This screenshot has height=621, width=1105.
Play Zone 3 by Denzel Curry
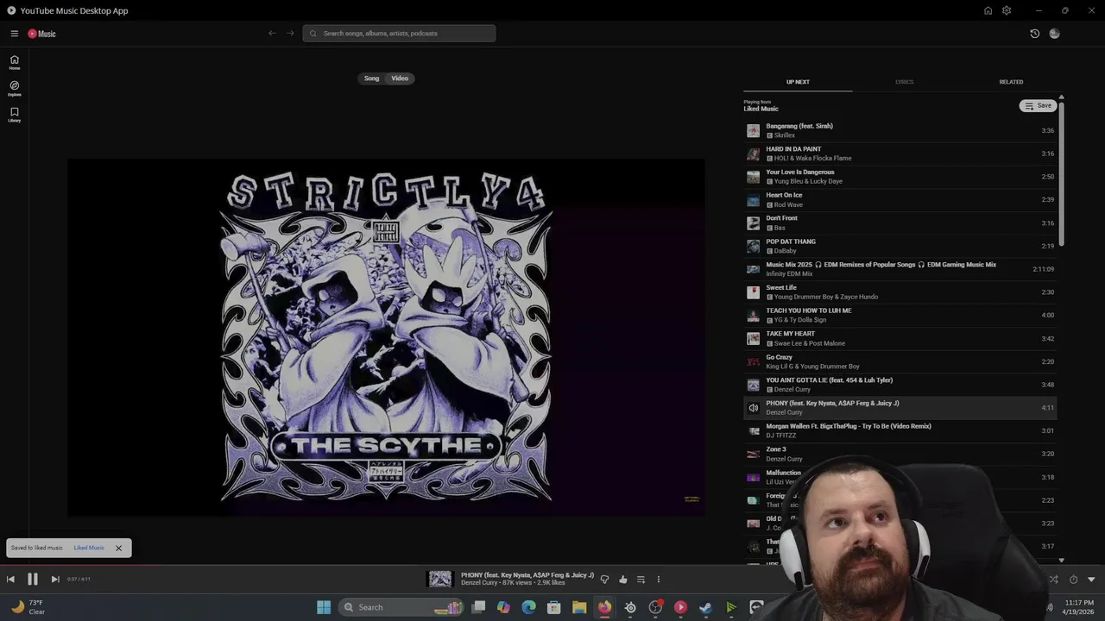pyautogui.click(x=900, y=454)
